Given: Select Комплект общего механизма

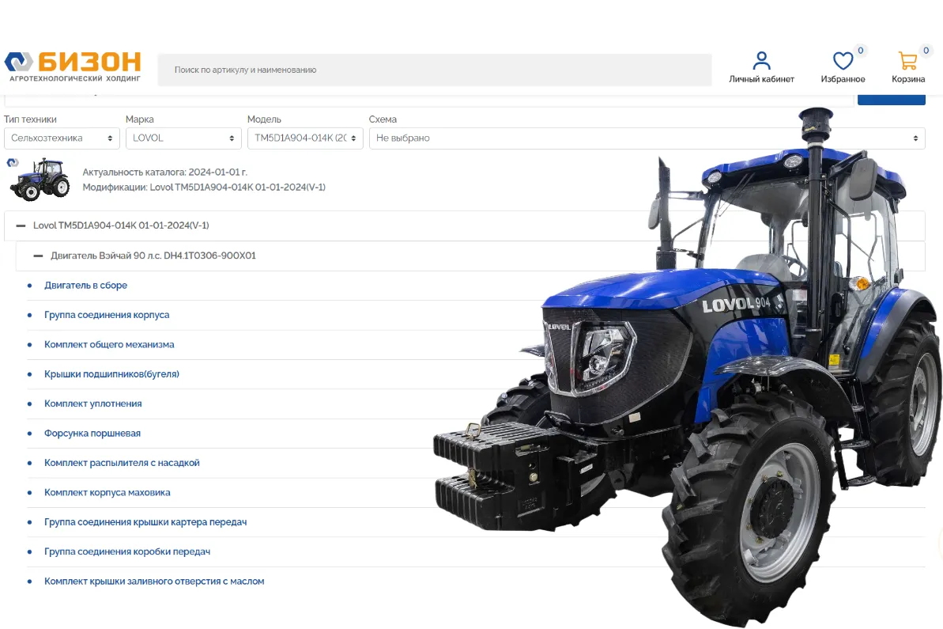Looking at the screenshot, I should (x=109, y=345).
